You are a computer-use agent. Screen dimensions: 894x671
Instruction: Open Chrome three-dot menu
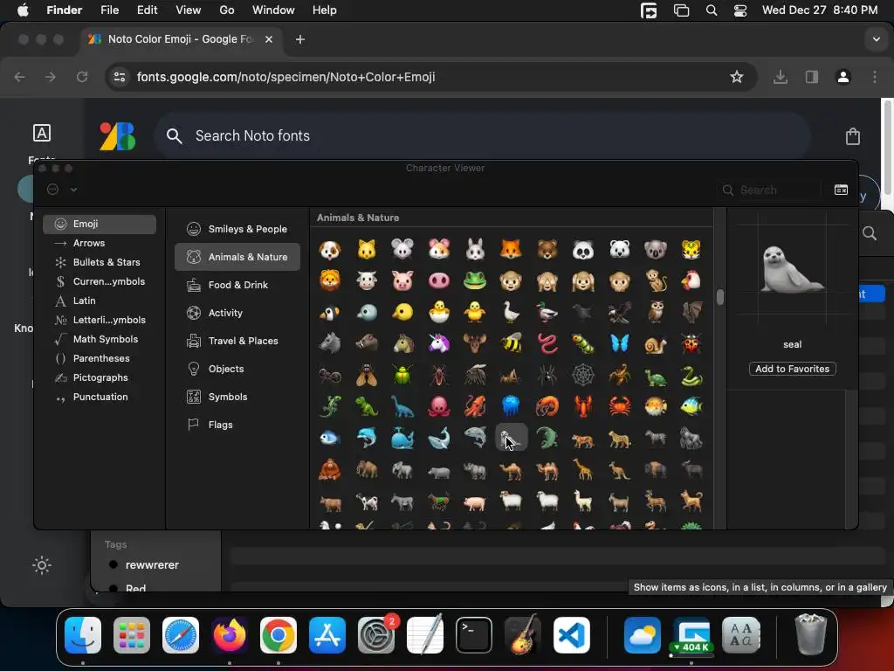(875, 77)
